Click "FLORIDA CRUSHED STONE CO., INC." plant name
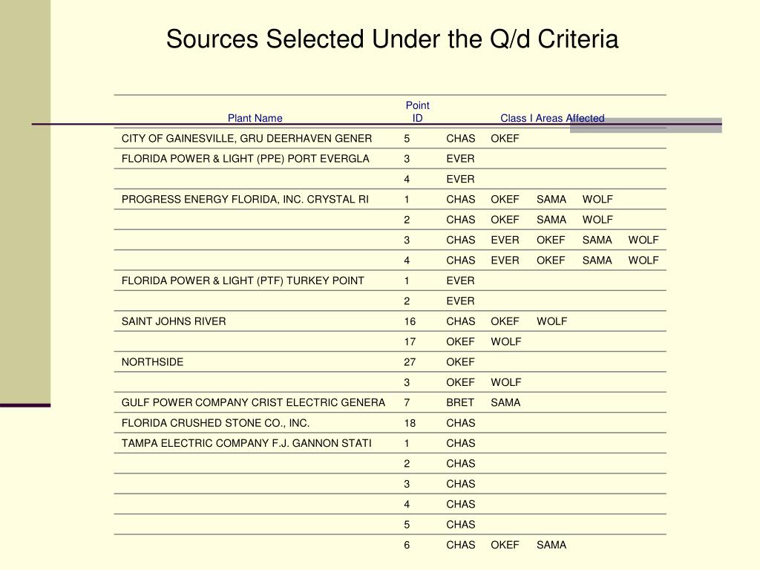 point(215,423)
